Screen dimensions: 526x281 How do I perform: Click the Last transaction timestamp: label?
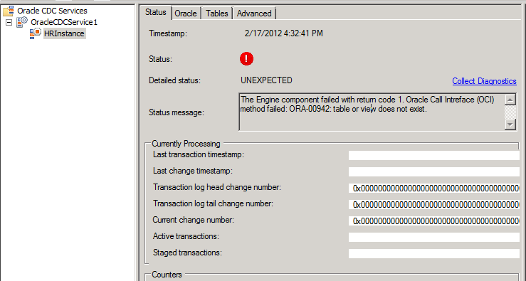pyautogui.click(x=199, y=154)
